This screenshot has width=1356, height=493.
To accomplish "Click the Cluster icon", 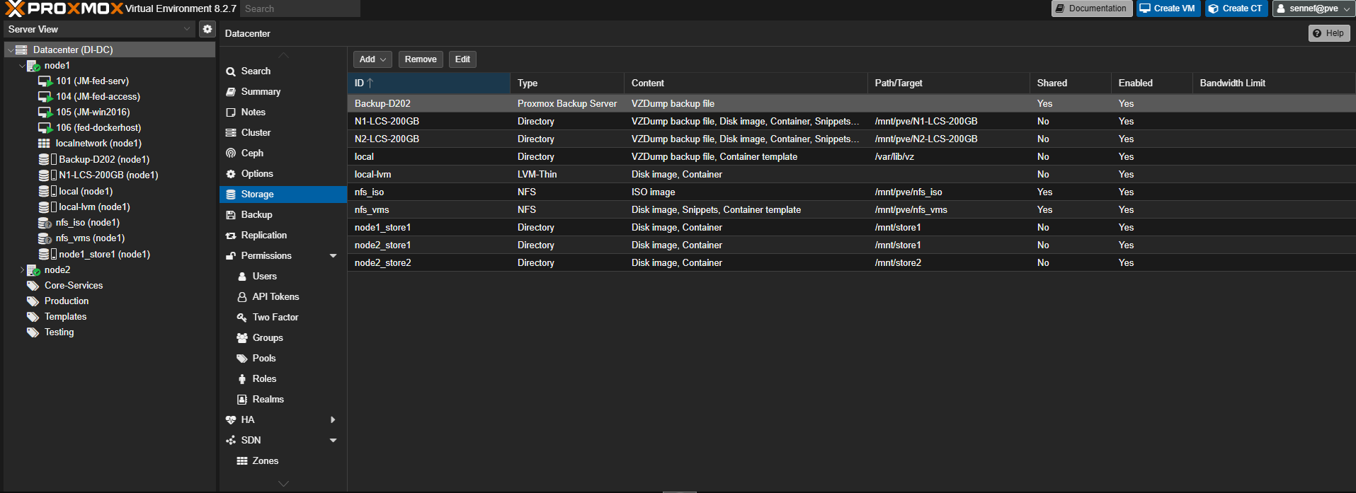I will [231, 133].
